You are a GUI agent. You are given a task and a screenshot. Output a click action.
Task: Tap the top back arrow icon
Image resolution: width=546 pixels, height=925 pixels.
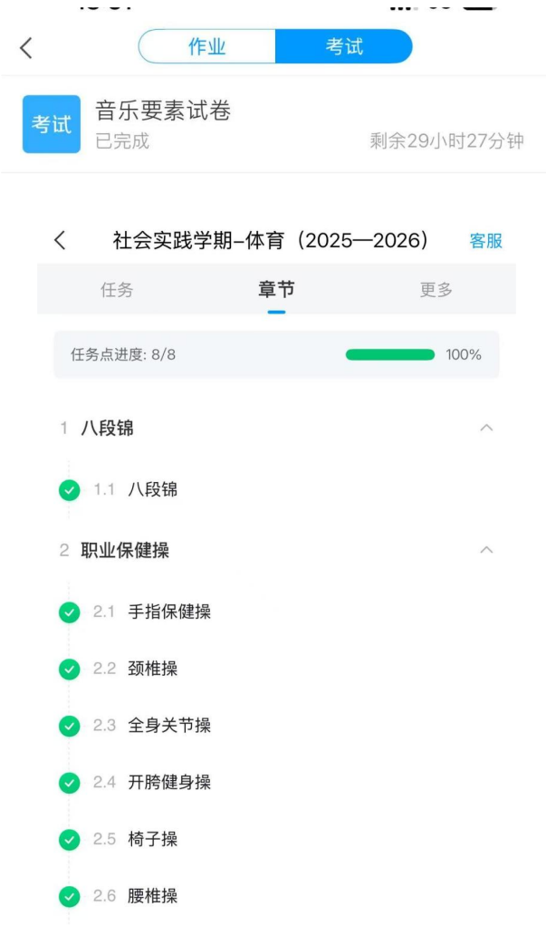coord(25,48)
